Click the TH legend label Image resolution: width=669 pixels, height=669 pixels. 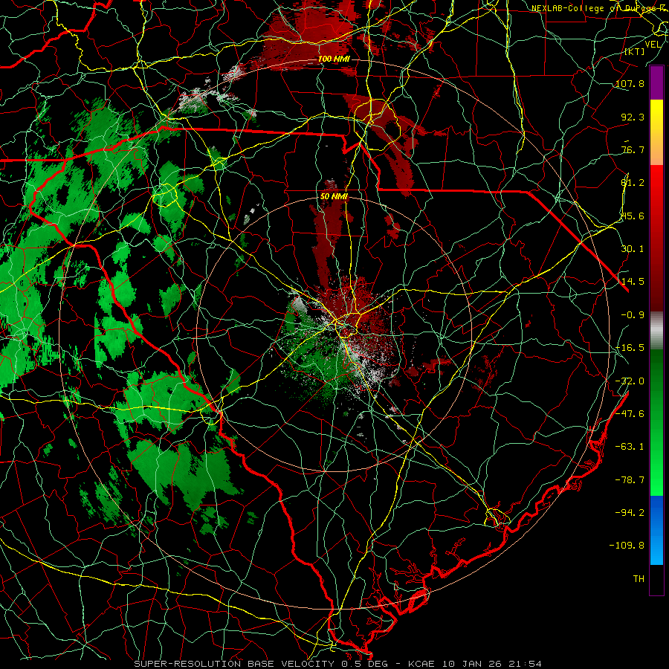click(639, 579)
